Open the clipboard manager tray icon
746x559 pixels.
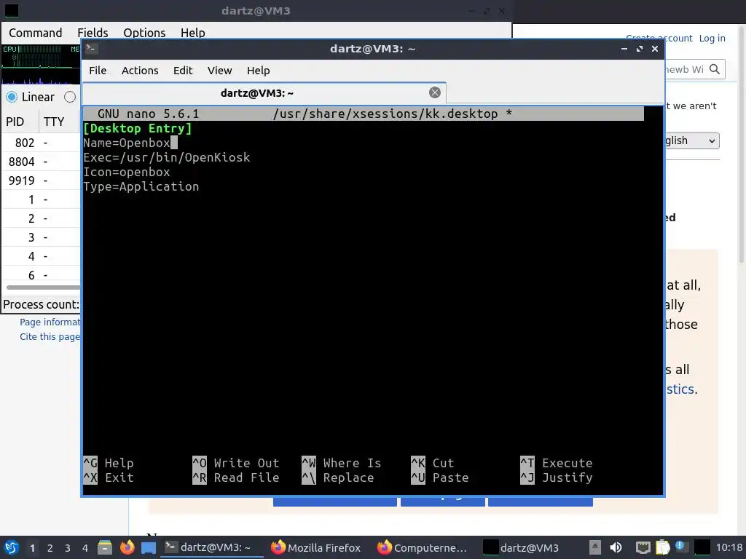[x=662, y=547]
